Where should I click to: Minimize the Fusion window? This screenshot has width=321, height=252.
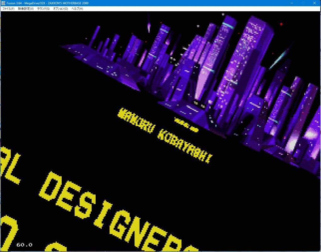click(x=292, y=3)
